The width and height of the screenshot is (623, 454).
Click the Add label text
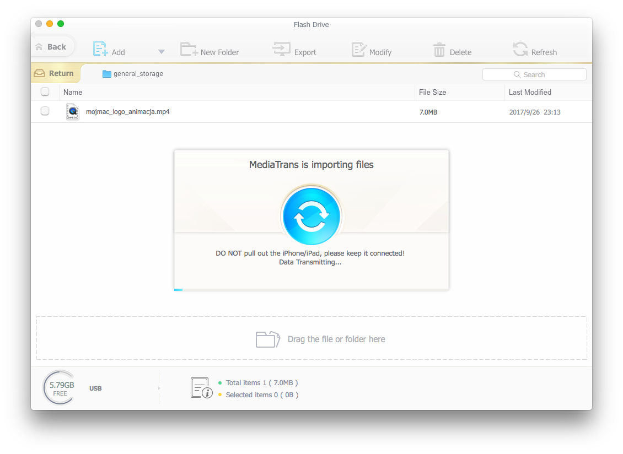click(x=118, y=52)
